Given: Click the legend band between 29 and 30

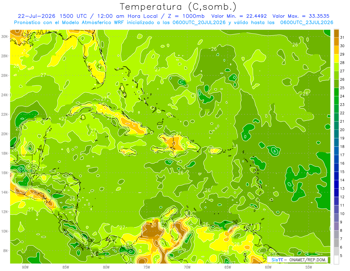Looking at the screenshot, I should 336,50.
